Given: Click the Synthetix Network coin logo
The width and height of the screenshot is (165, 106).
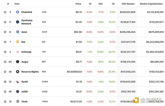Looking at the screenshot, I should pyautogui.click(x=18, y=22).
